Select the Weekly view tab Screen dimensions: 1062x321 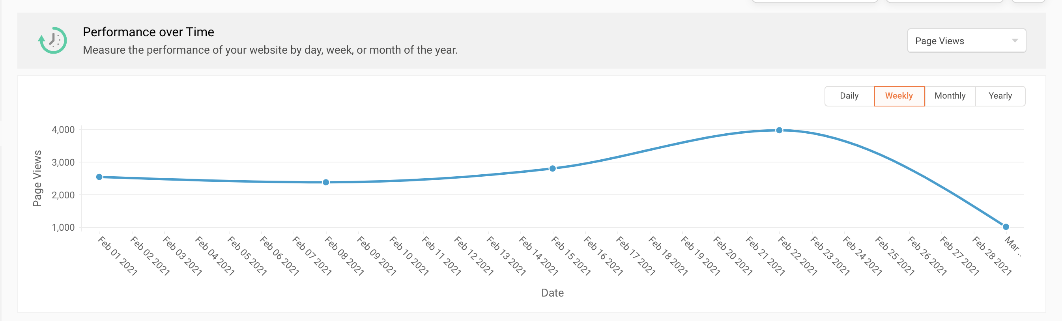(899, 96)
